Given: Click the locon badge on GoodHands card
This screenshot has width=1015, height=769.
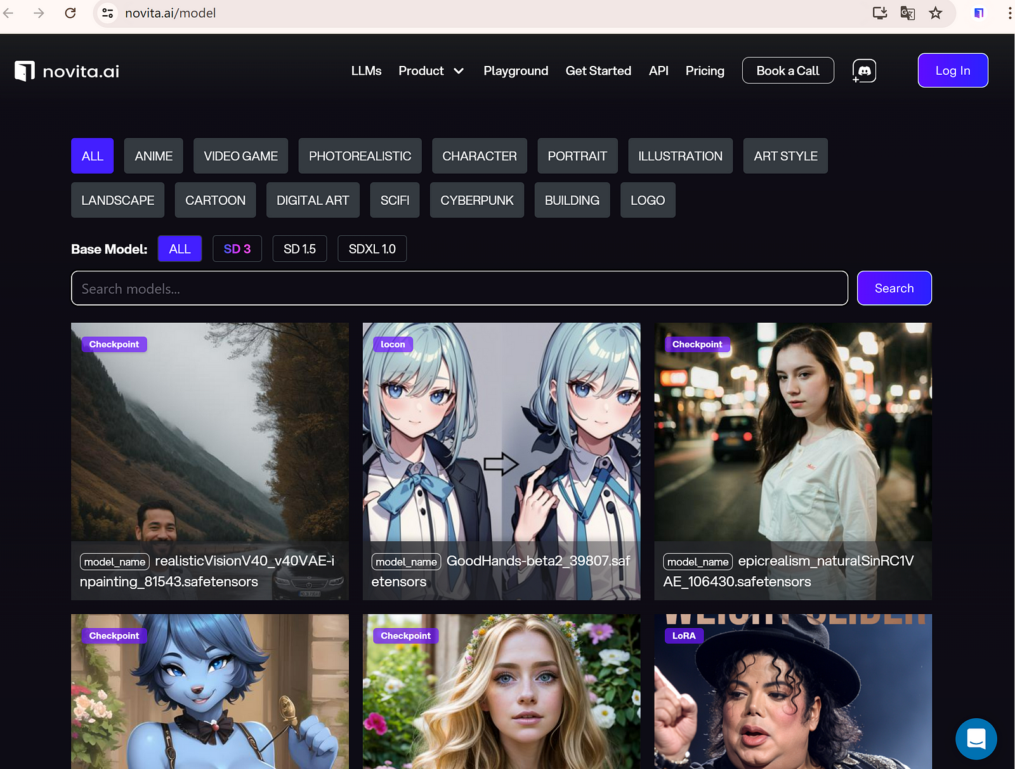Looking at the screenshot, I should (393, 344).
